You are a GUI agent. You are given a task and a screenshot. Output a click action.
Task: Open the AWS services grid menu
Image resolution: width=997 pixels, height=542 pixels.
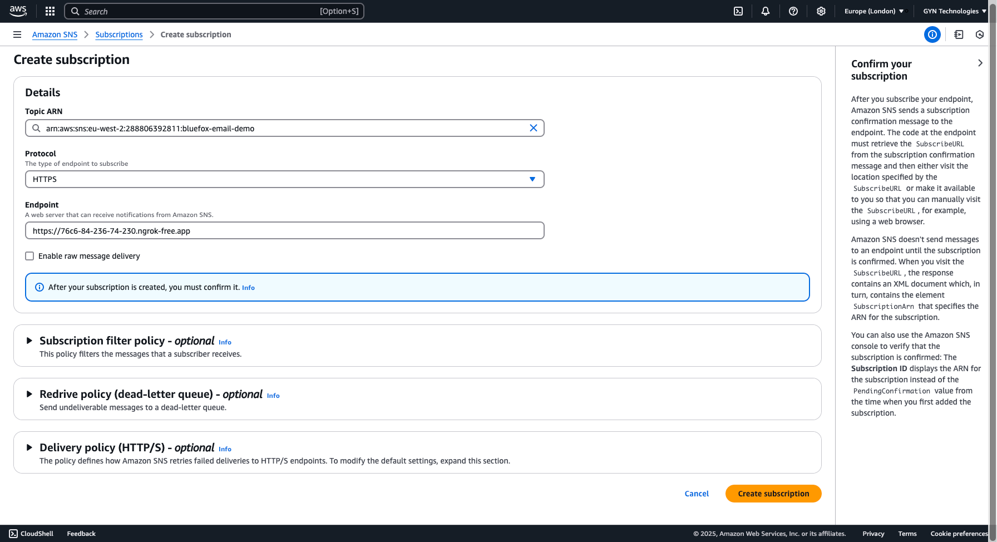pos(50,11)
